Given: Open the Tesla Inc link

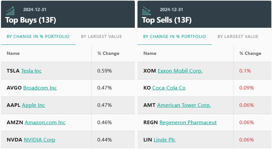Looking at the screenshot, I should pos(31,71).
